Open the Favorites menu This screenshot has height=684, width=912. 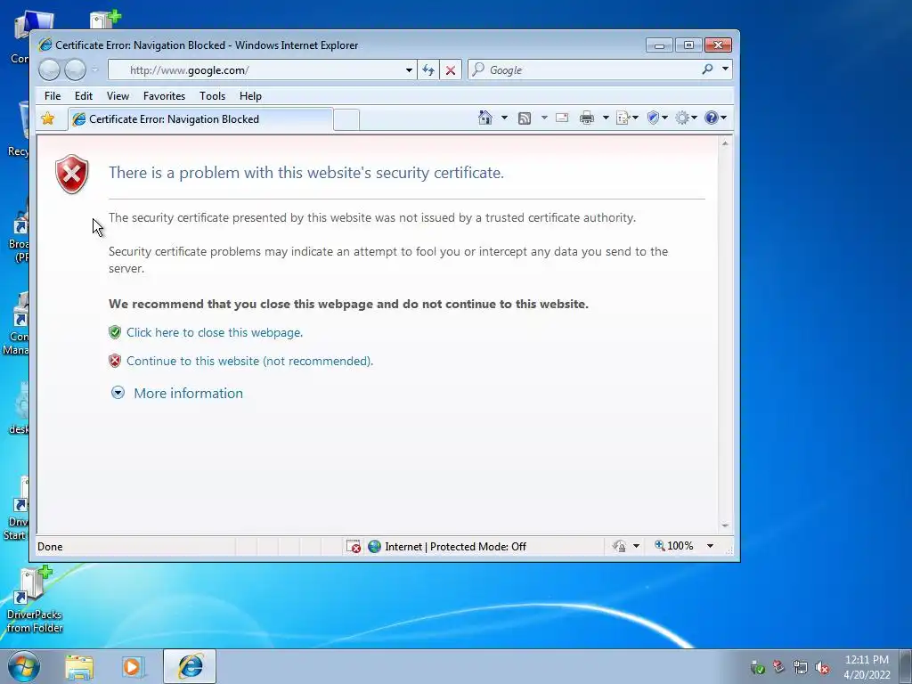point(164,96)
